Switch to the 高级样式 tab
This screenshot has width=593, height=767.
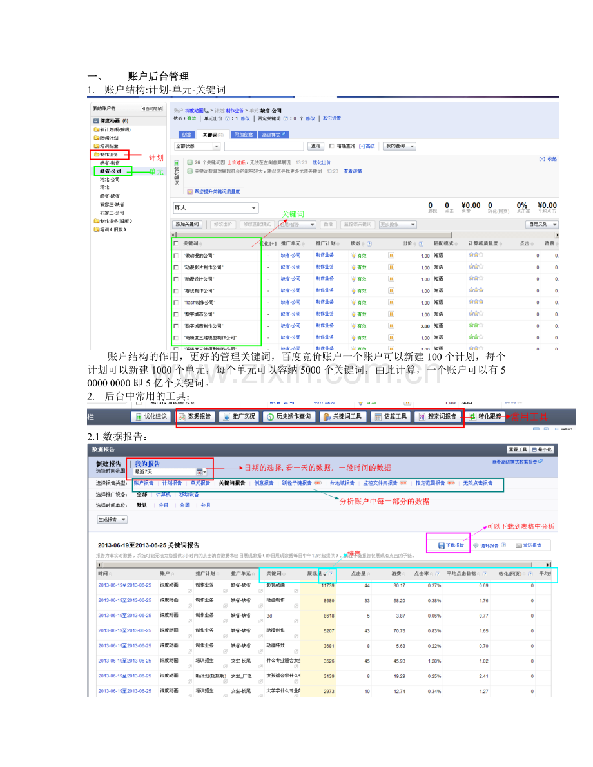coord(274,135)
